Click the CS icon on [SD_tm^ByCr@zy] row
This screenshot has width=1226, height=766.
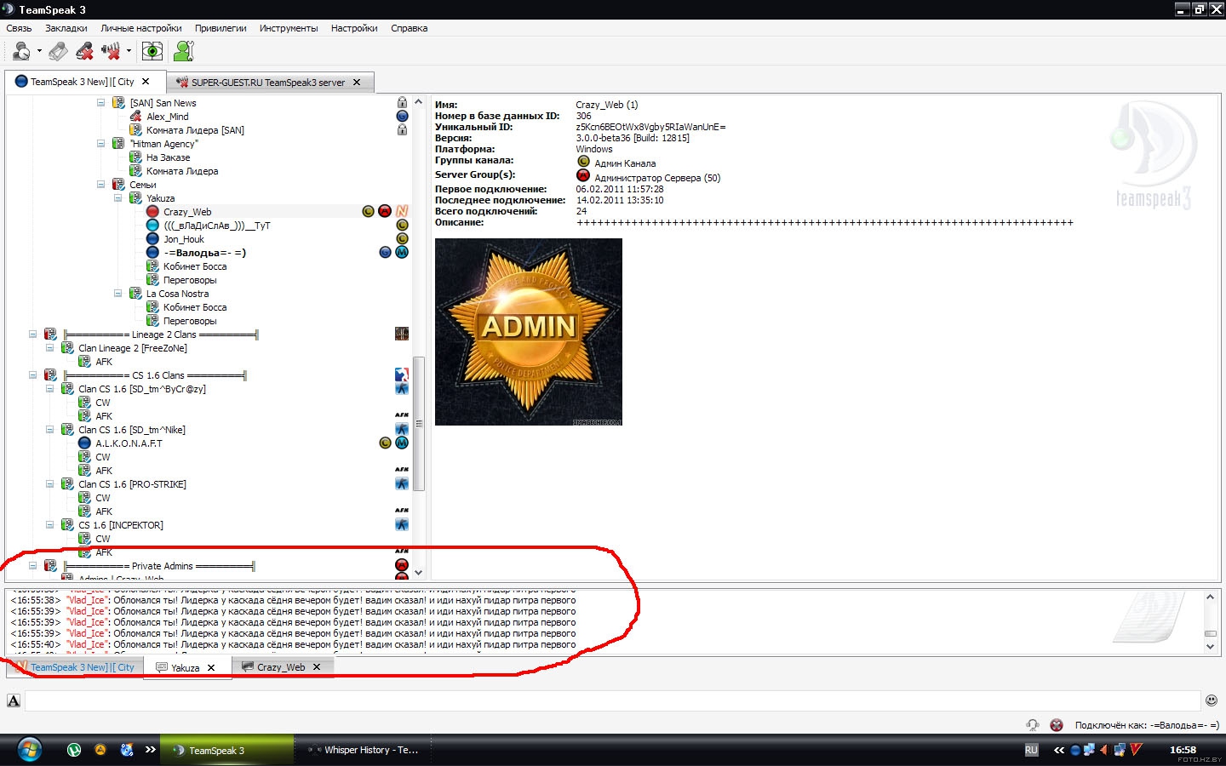pos(402,389)
